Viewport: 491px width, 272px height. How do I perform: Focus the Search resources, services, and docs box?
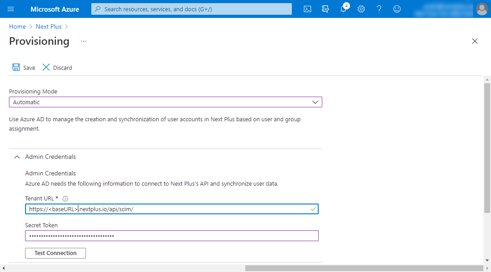click(191, 9)
